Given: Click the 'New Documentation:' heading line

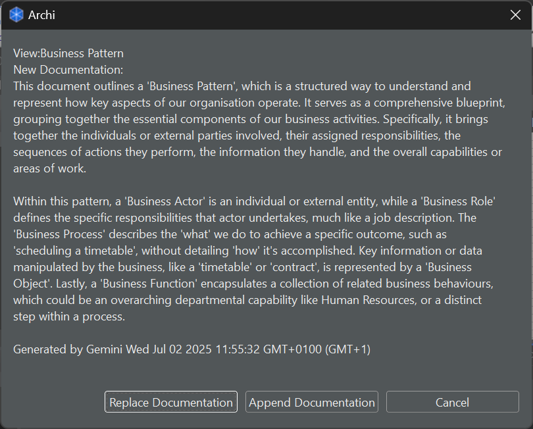Looking at the screenshot, I should pyautogui.click(x=68, y=70).
